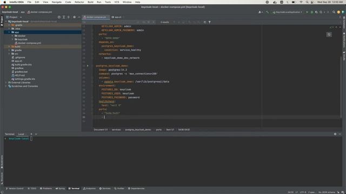Expand the src folder
346x194 pixels.
click(9, 54)
